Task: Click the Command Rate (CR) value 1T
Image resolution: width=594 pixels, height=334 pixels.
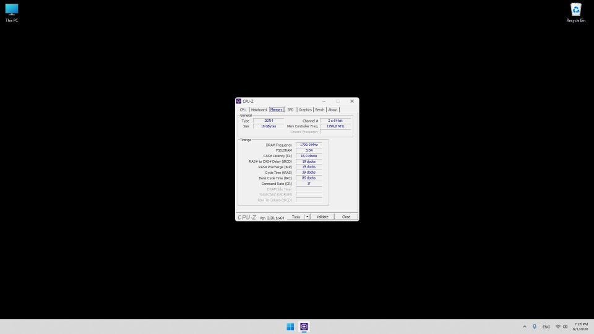Action: pos(309,183)
